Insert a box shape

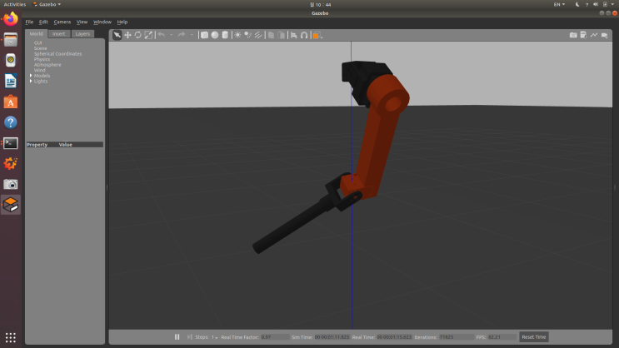[204, 35]
